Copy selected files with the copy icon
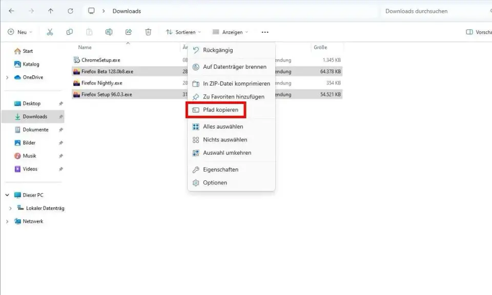The width and height of the screenshot is (492, 295). (x=70, y=32)
